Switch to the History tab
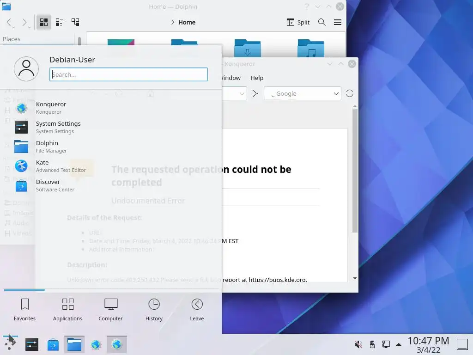This screenshot has width=473, height=355. [x=154, y=309]
